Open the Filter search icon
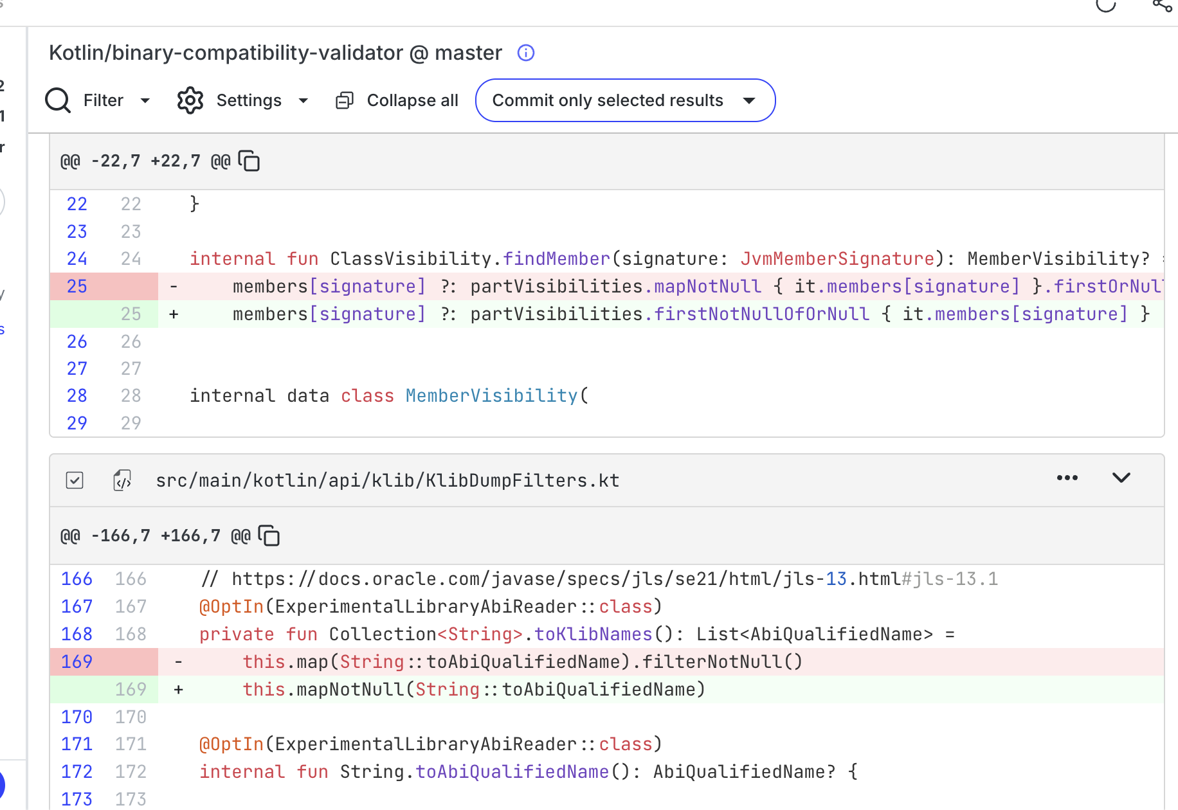 point(58,100)
